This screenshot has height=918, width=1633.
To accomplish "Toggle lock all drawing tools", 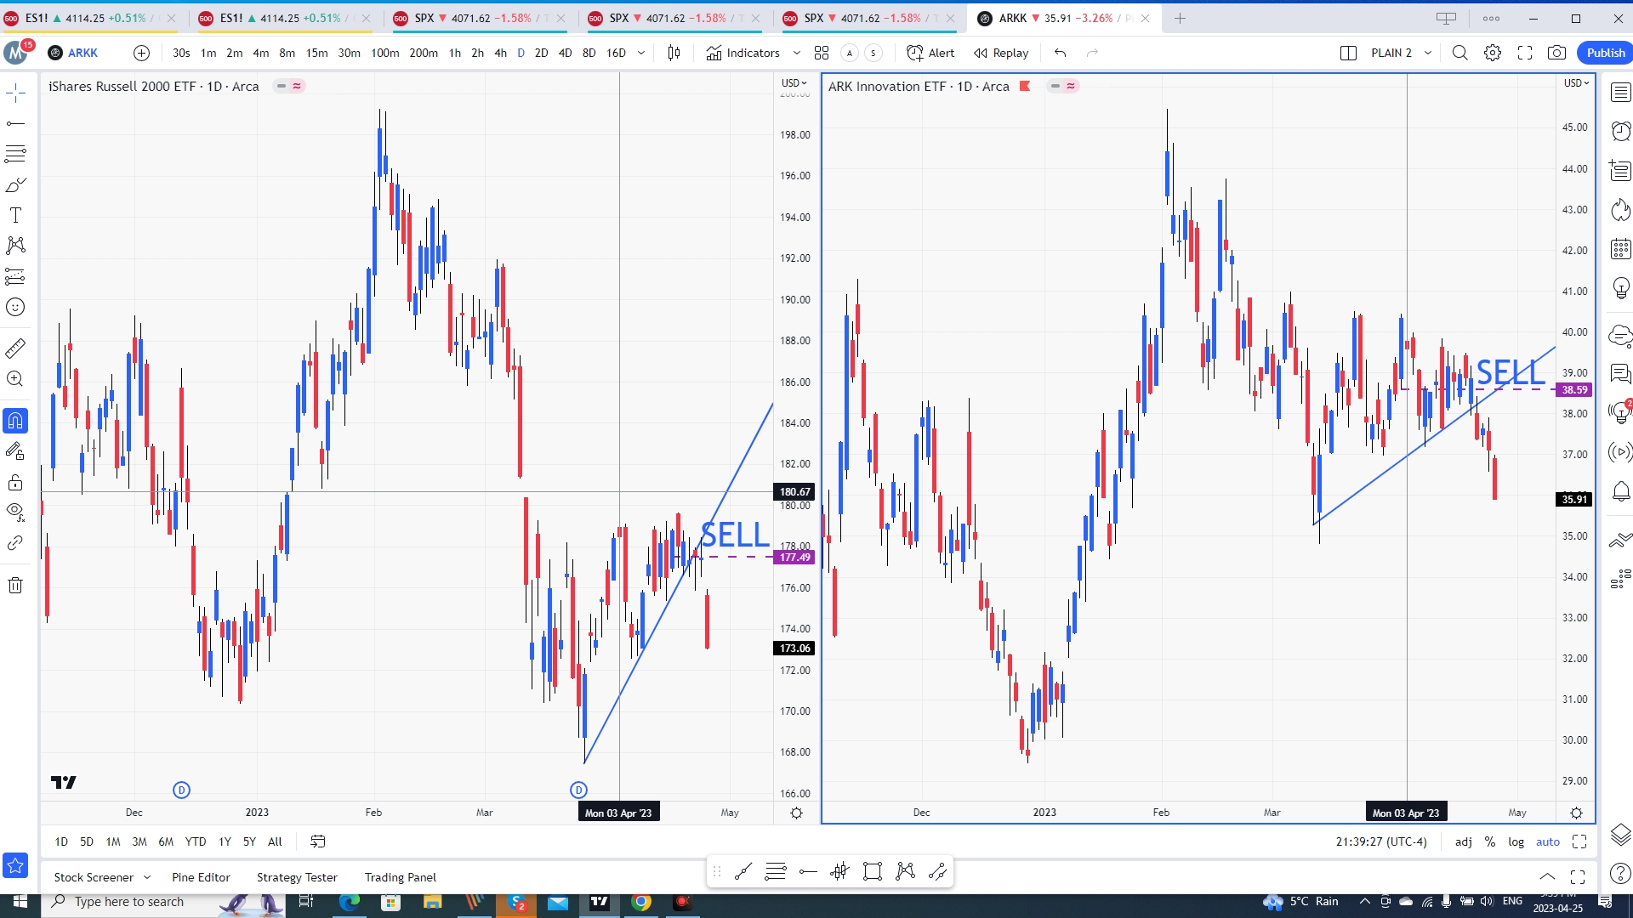I will pyautogui.click(x=15, y=483).
